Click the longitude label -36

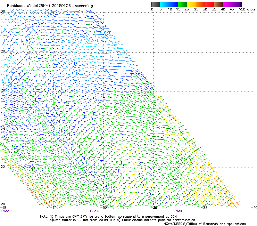click(x=154, y=208)
